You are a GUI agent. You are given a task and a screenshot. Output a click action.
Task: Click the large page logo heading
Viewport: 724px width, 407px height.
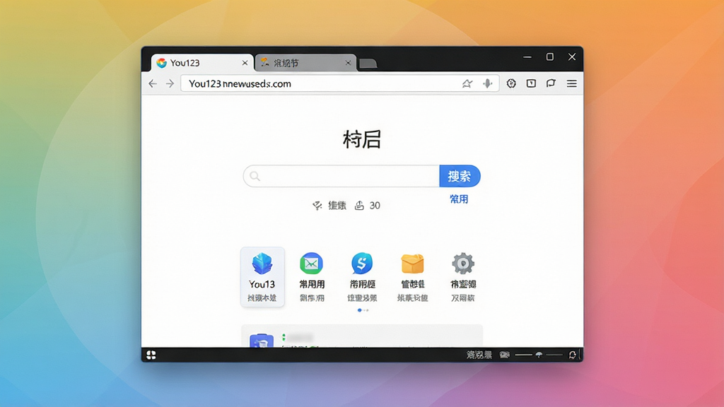click(362, 139)
